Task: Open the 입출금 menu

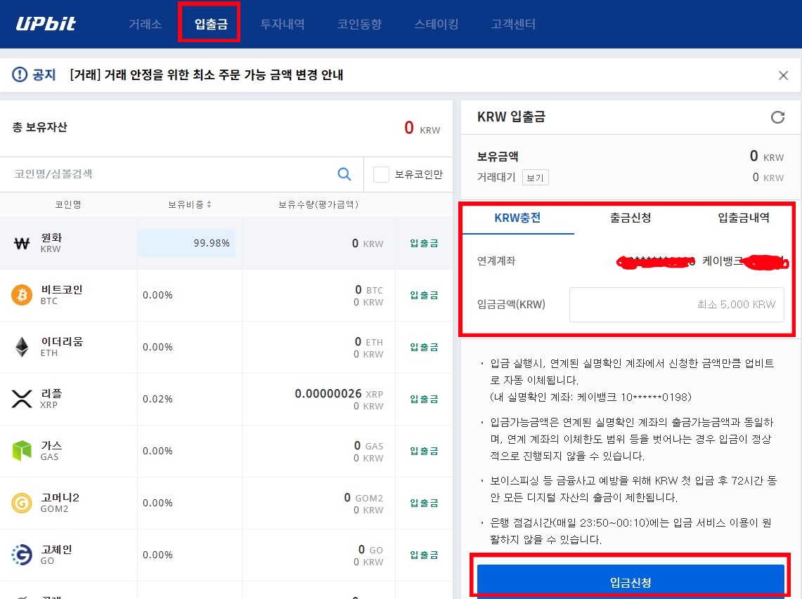Action: [211, 24]
